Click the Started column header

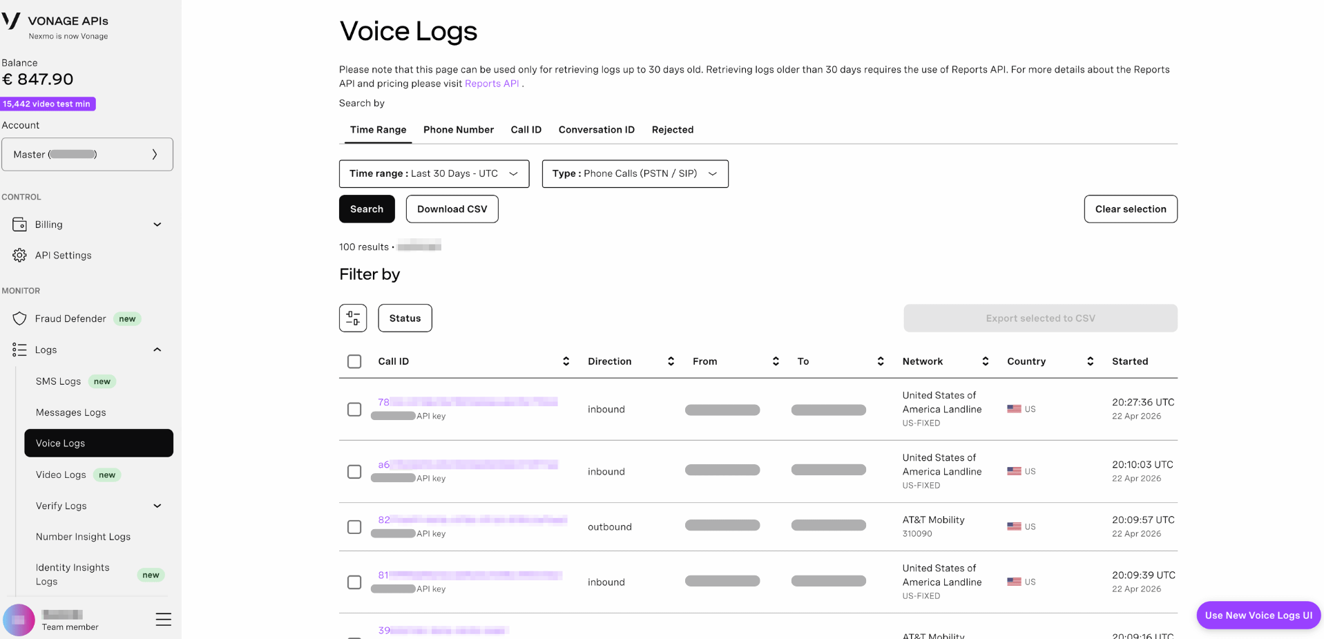pyautogui.click(x=1130, y=361)
